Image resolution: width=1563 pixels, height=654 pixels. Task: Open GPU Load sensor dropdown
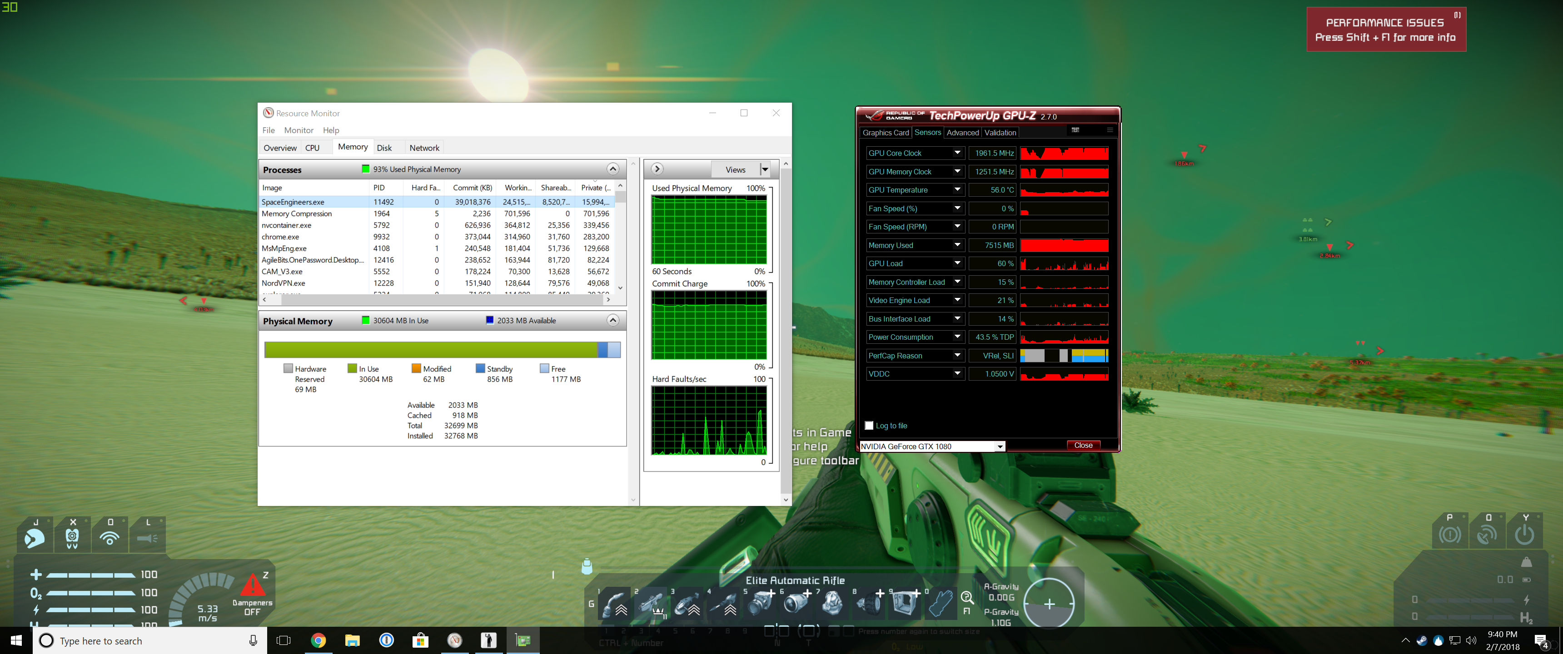coord(957,263)
